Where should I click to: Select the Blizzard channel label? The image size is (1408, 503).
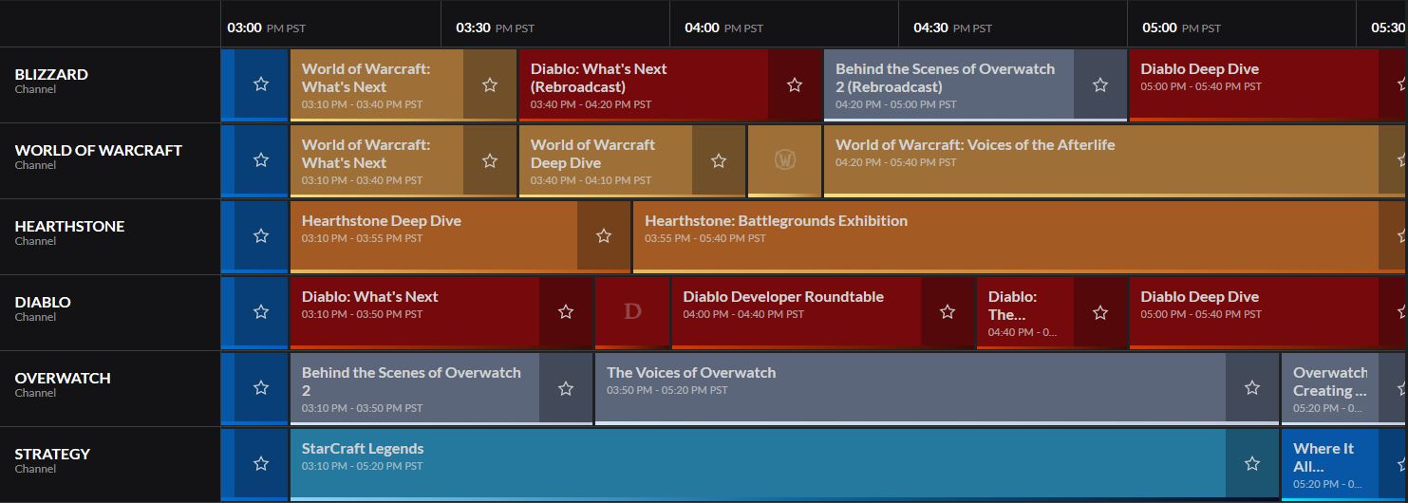pyautogui.click(x=51, y=75)
